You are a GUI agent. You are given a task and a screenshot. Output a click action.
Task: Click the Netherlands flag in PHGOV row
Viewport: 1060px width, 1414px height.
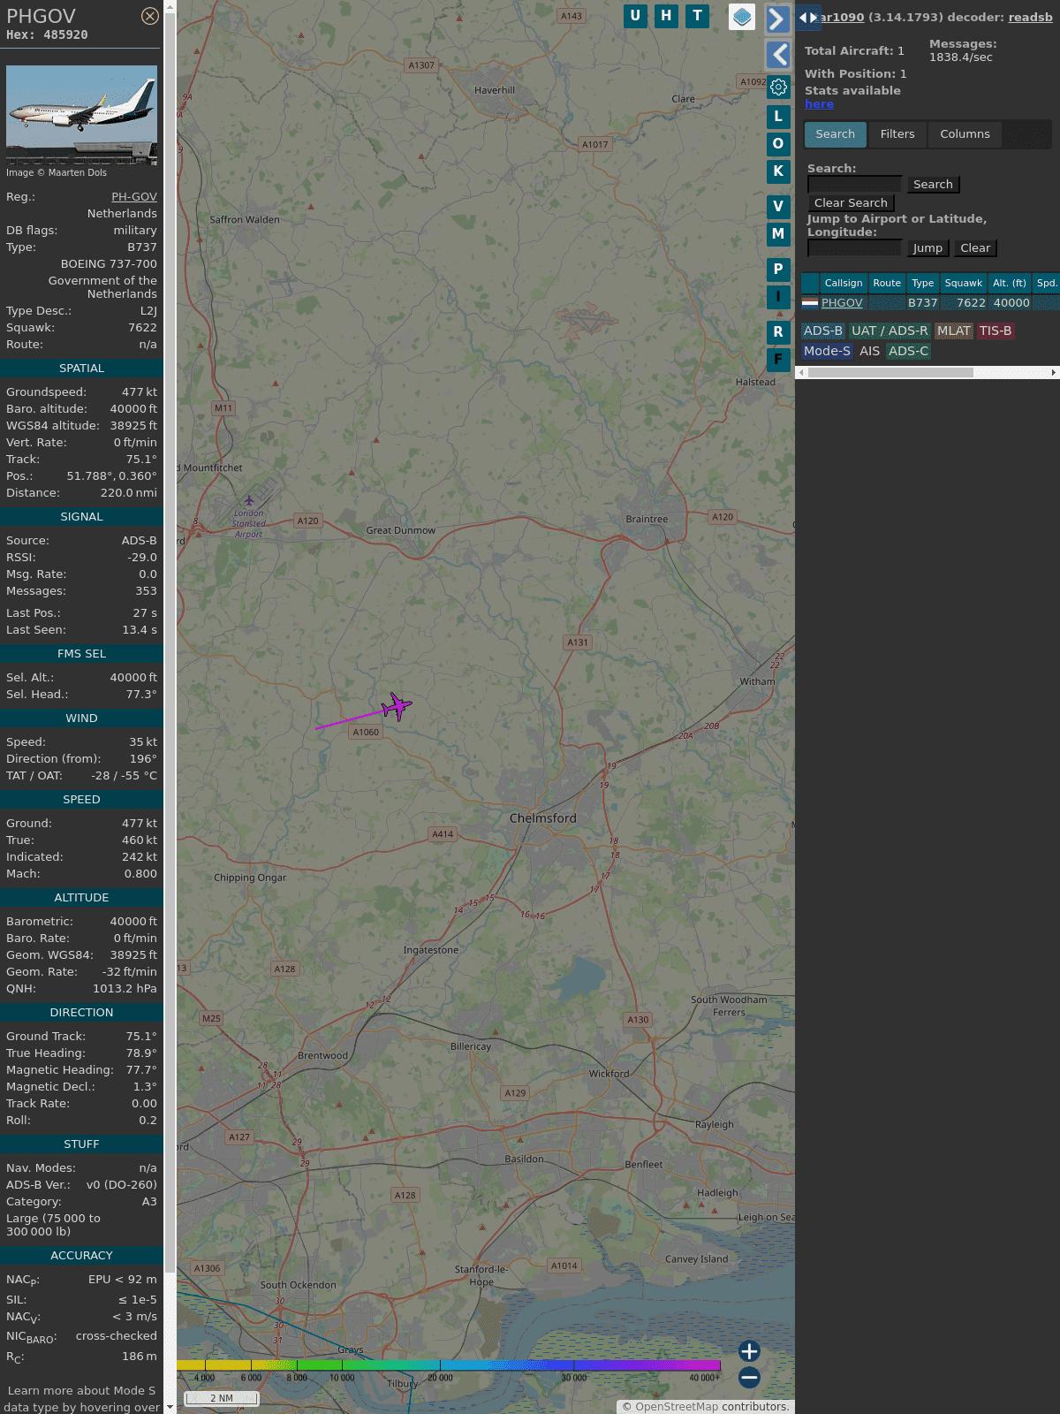coord(810,303)
